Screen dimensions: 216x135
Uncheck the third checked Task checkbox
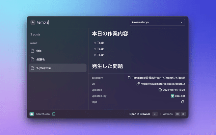pyautogui.click(x=95, y=55)
